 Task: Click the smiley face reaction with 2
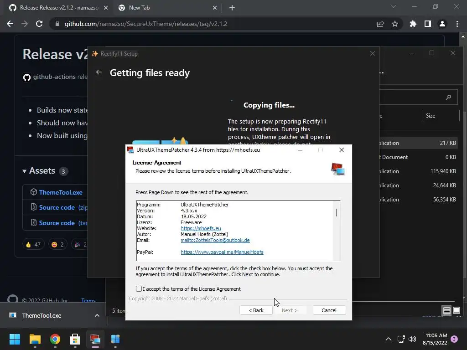[57, 245]
